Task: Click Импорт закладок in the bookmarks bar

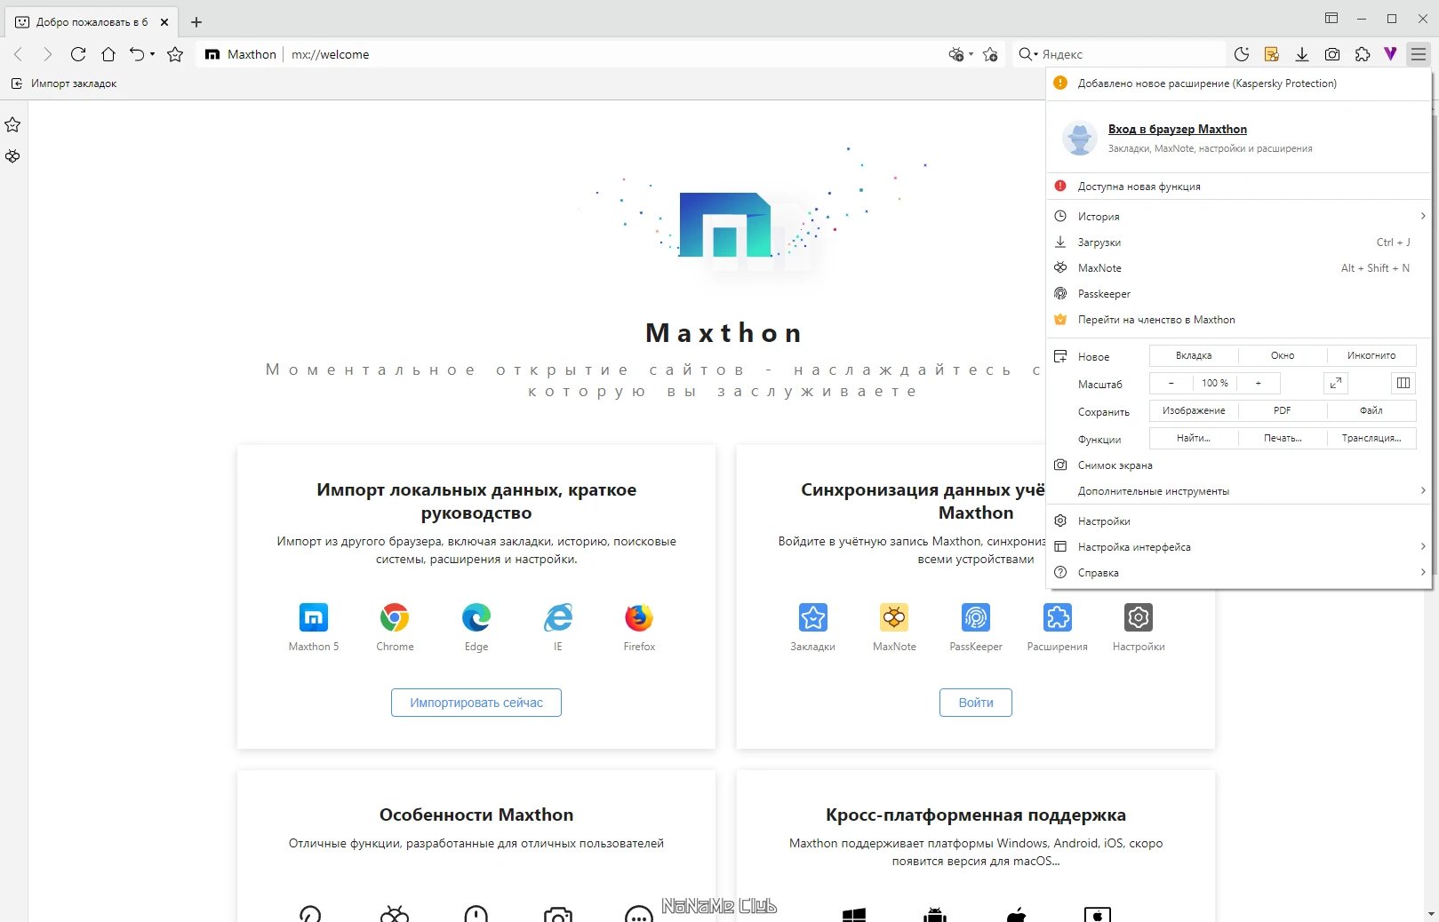Action: pyautogui.click(x=64, y=83)
